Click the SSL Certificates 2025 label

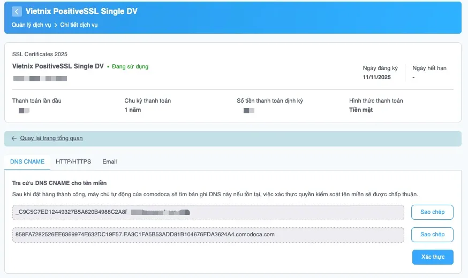(x=40, y=54)
